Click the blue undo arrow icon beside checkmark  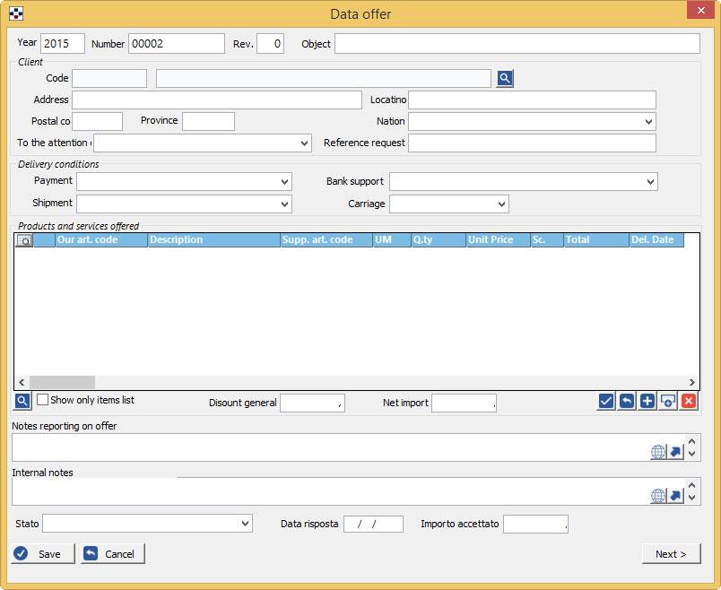tap(627, 402)
